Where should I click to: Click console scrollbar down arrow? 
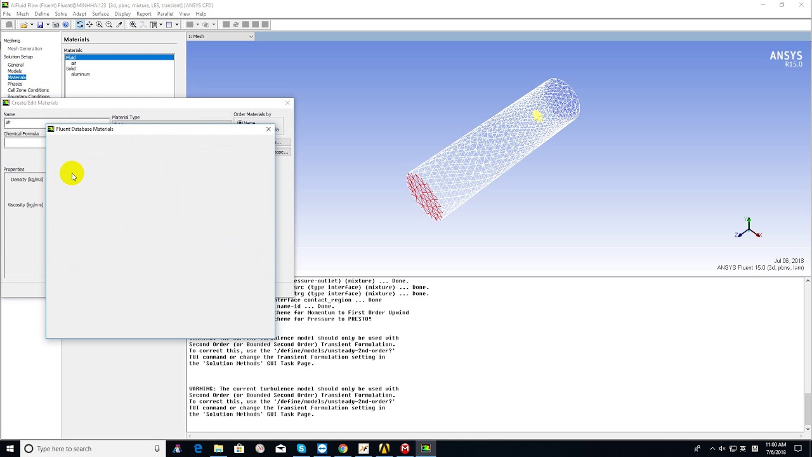pyautogui.click(x=808, y=430)
